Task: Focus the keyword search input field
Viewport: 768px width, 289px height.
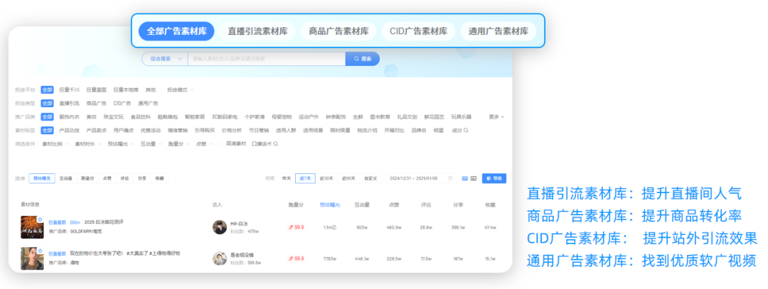Action: (x=267, y=59)
